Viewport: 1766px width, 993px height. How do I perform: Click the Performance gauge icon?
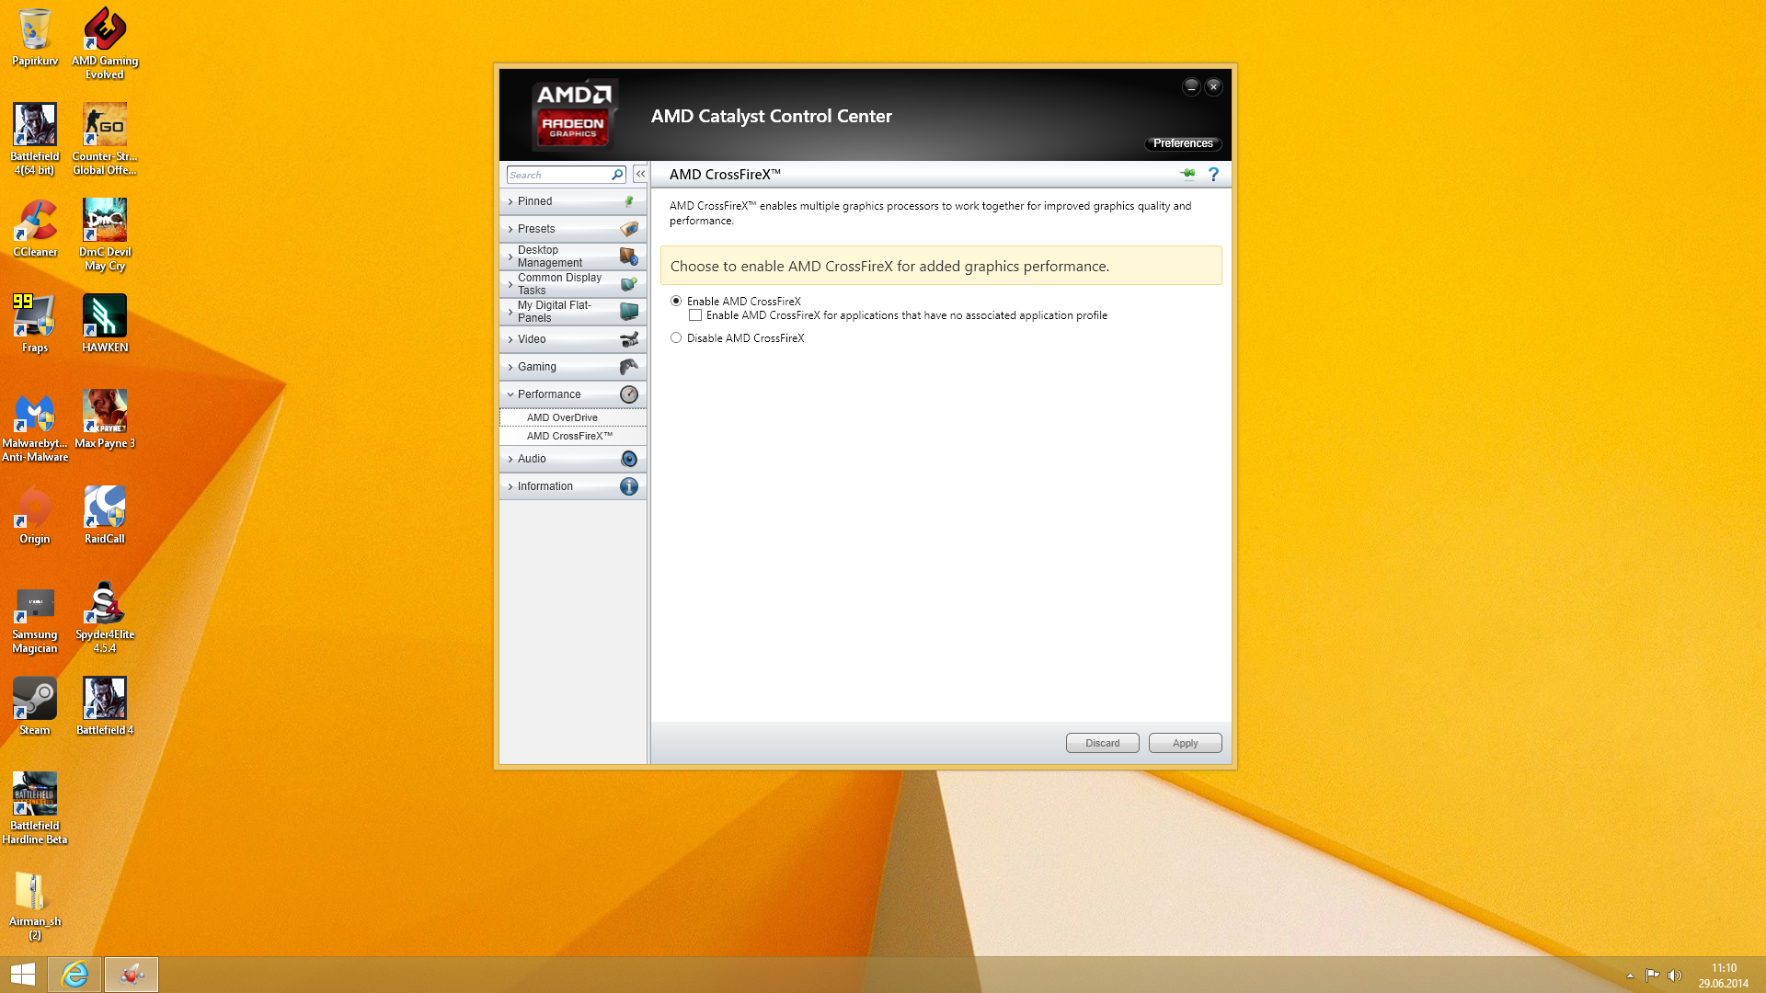click(x=629, y=394)
